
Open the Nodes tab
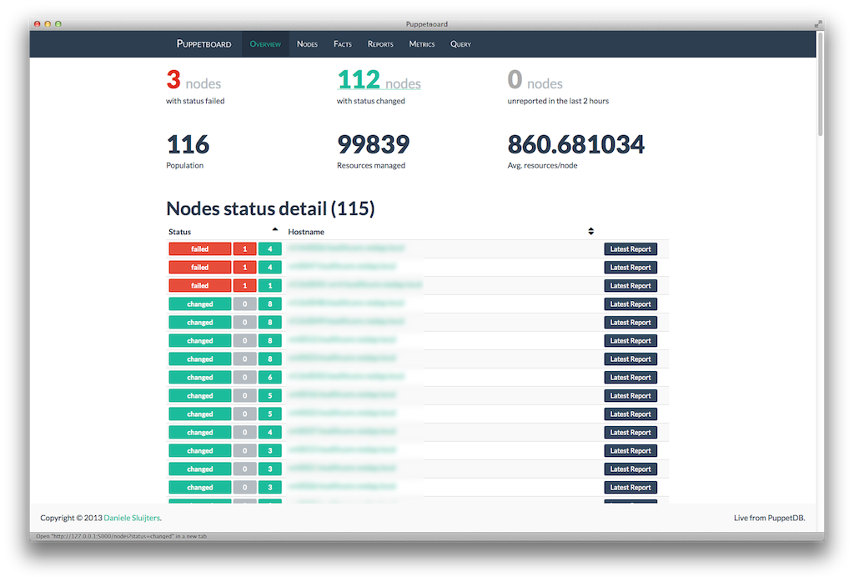307,44
